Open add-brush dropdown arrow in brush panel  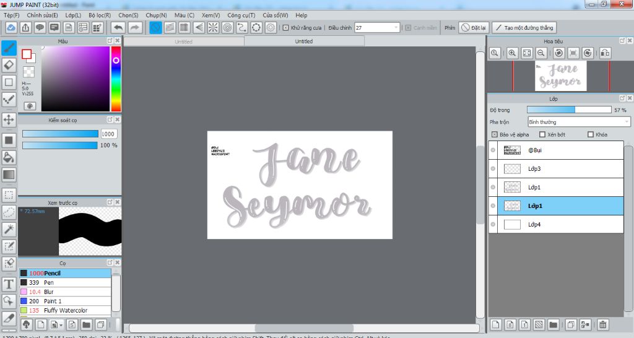click(61, 324)
